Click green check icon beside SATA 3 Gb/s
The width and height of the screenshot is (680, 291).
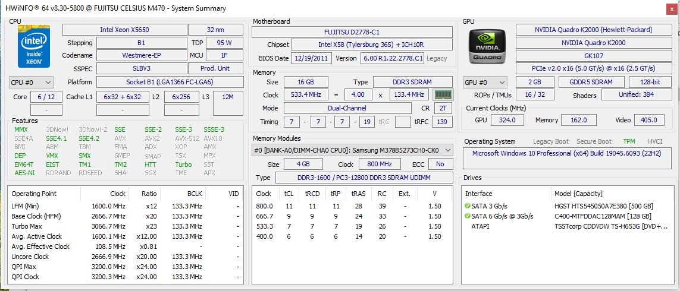tap(467, 206)
